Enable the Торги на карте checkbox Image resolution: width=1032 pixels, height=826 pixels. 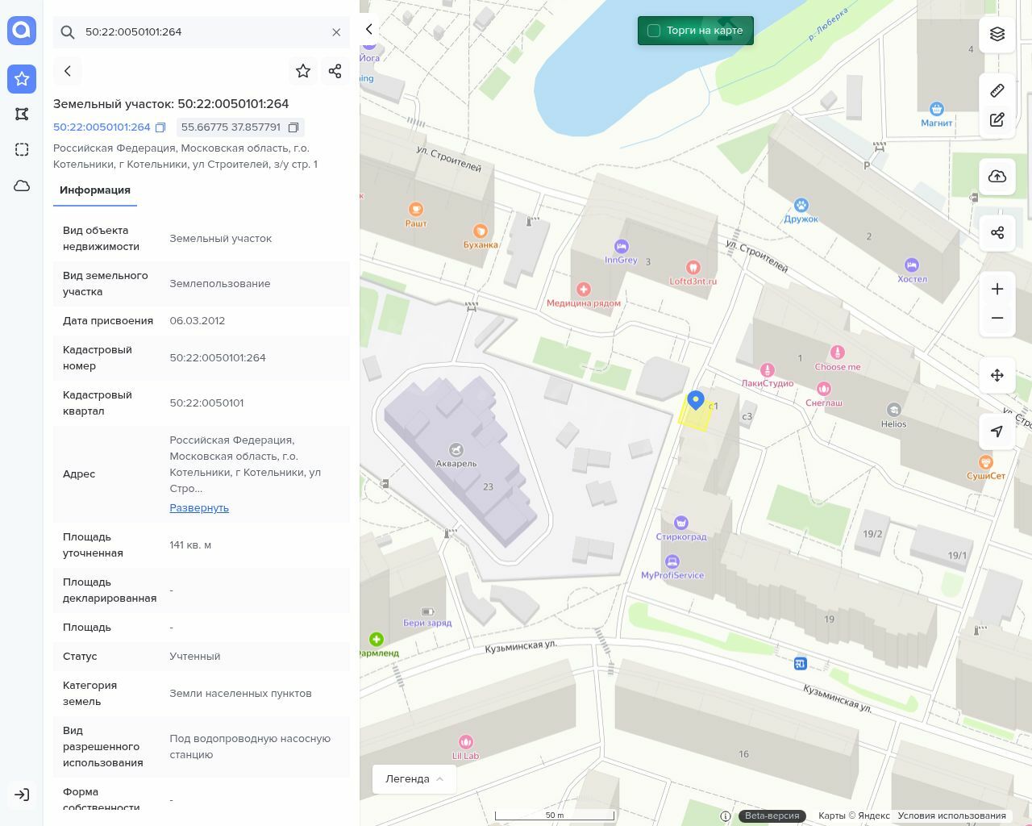(x=654, y=31)
